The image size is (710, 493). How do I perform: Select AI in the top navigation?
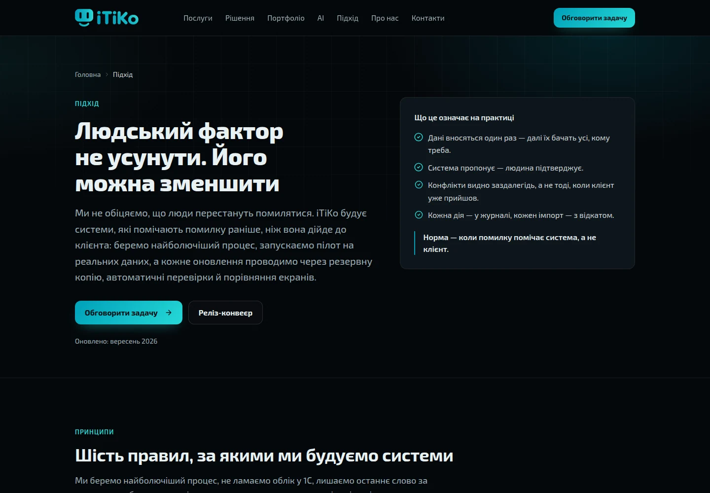click(320, 18)
